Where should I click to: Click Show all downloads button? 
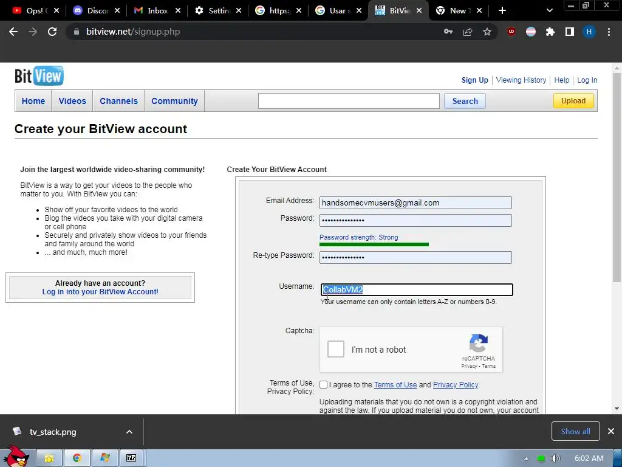(x=575, y=431)
